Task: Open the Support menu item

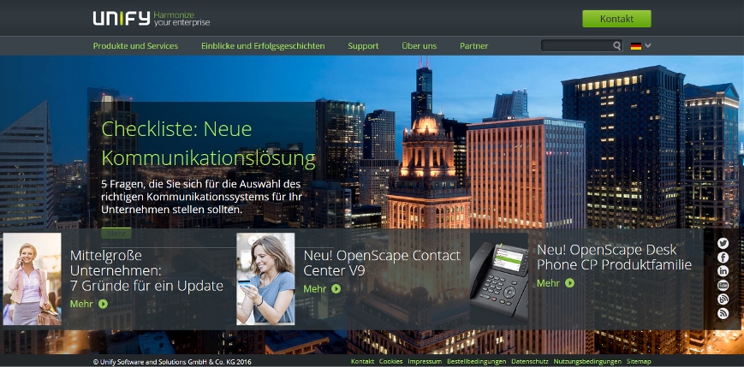Action: tap(363, 46)
